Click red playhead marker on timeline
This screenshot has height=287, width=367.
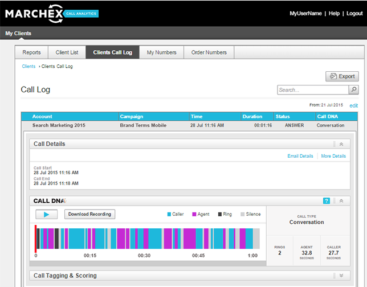pyautogui.click(x=35, y=238)
